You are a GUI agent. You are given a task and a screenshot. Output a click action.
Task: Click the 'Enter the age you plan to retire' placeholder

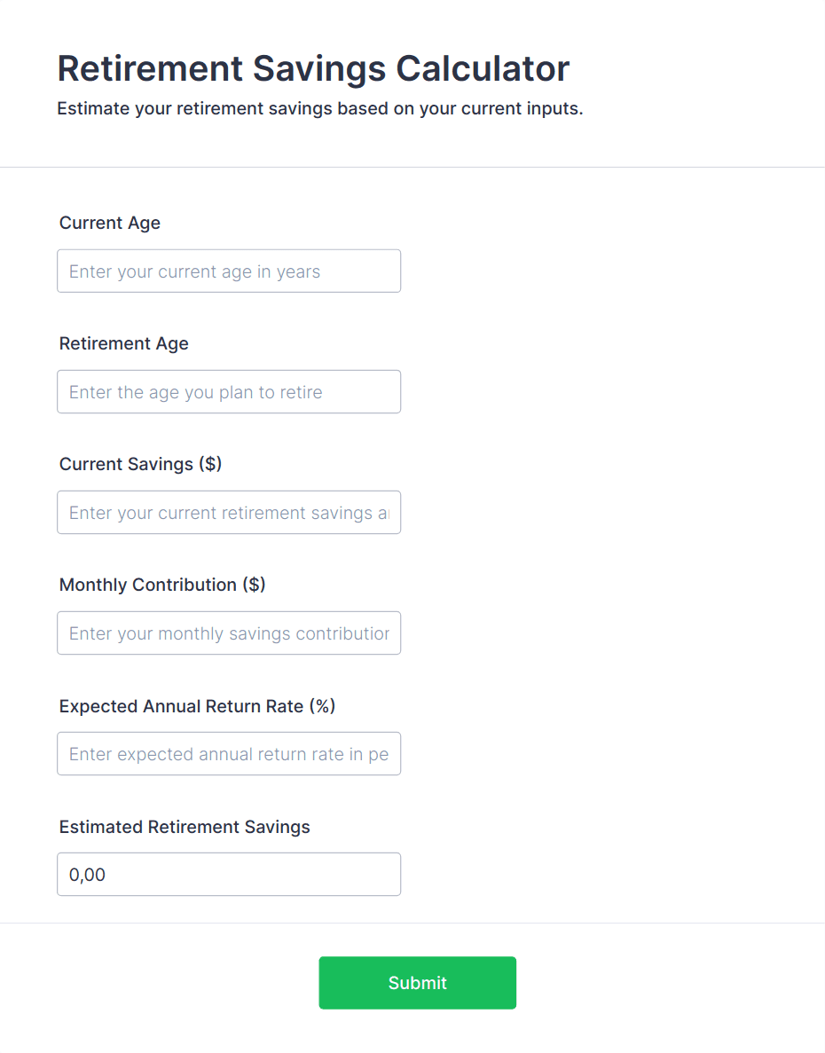(x=195, y=392)
